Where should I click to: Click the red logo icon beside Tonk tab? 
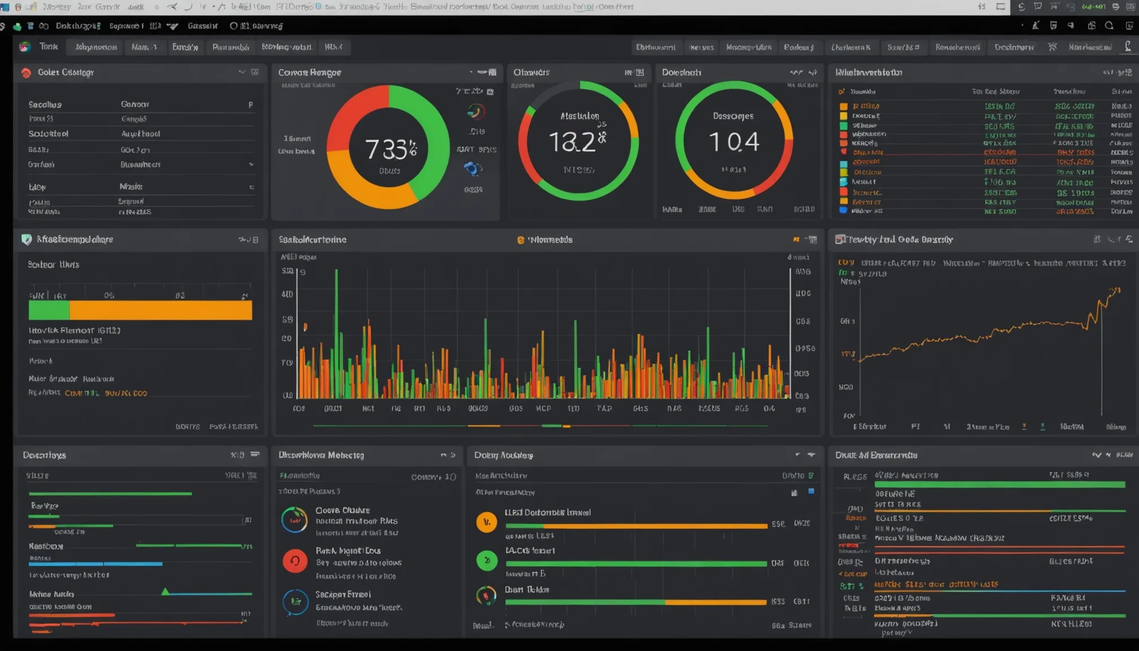coord(24,47)
